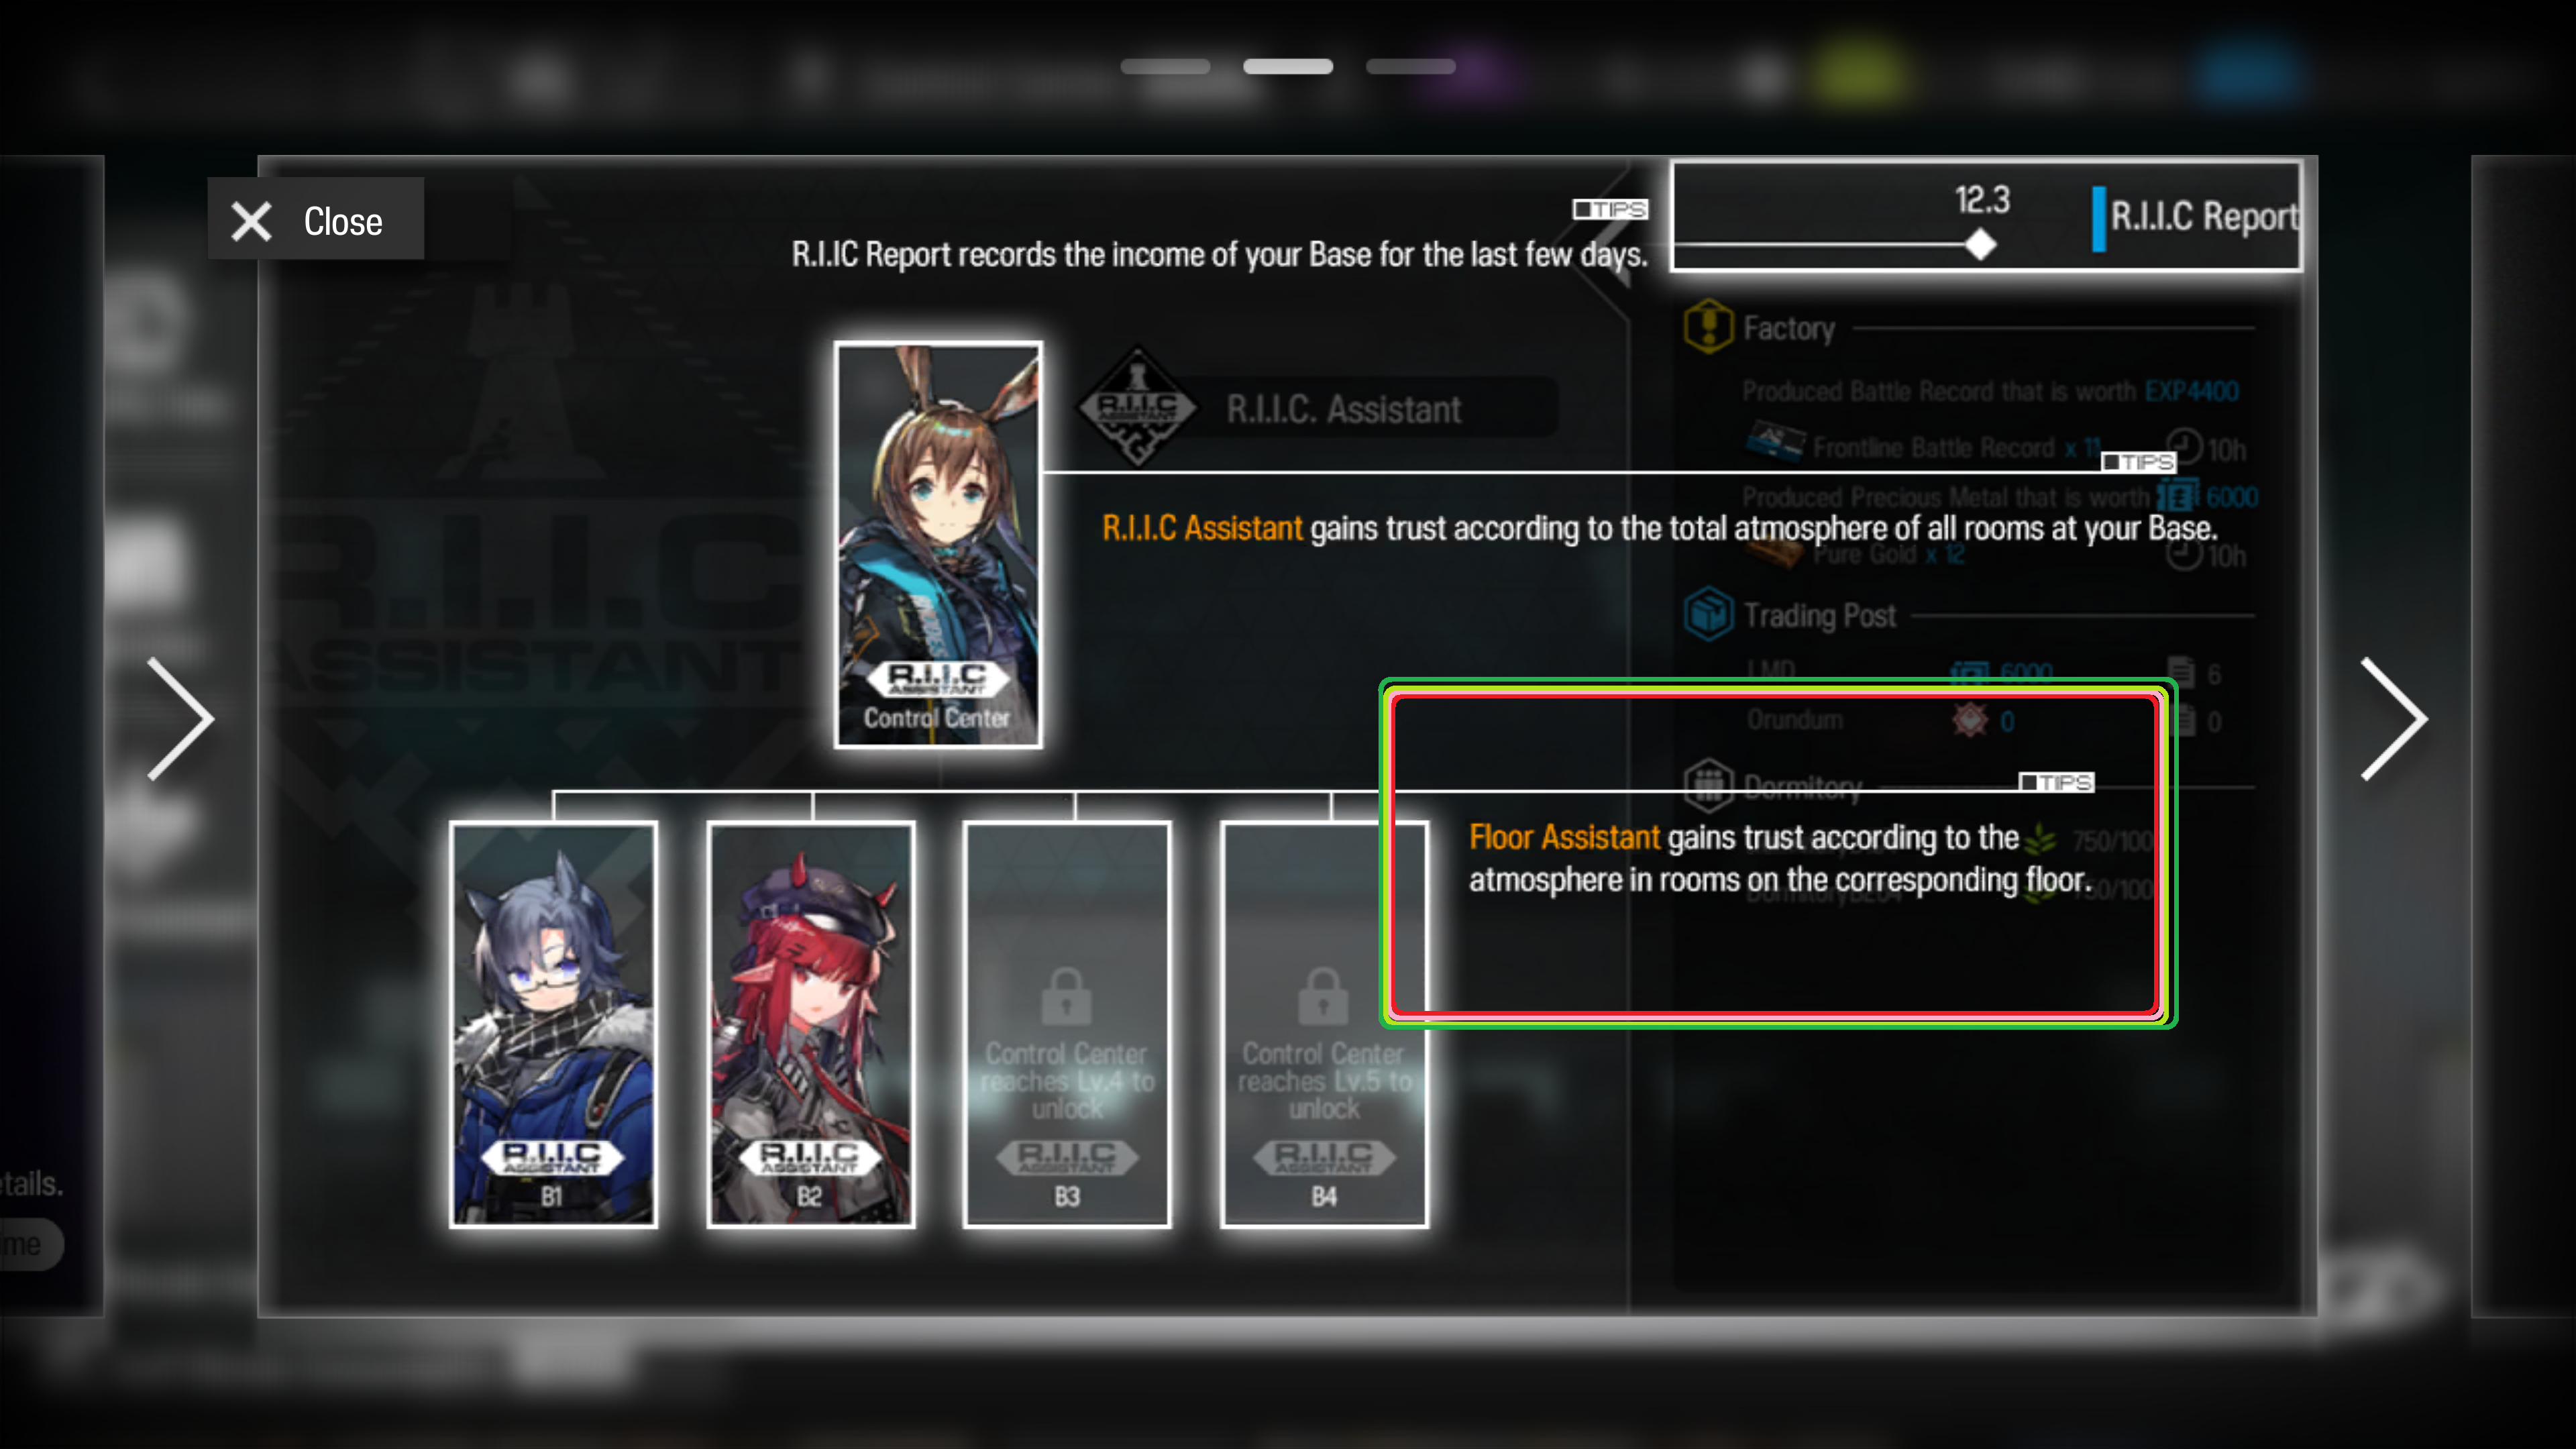
Task: Click the Trading Post section icon
Action: pyautogui.click(x=1708, y=614)
